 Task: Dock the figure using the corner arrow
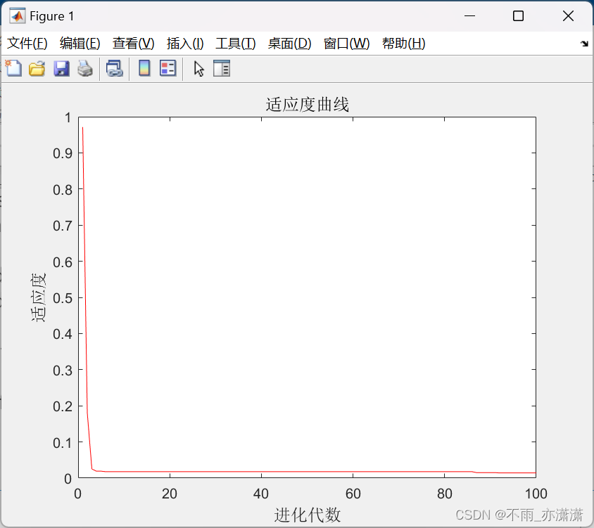tap(584, 44)
